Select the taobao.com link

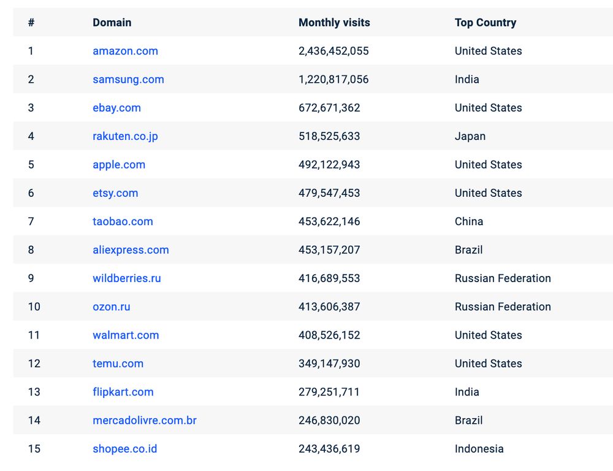tap(123, 221)
